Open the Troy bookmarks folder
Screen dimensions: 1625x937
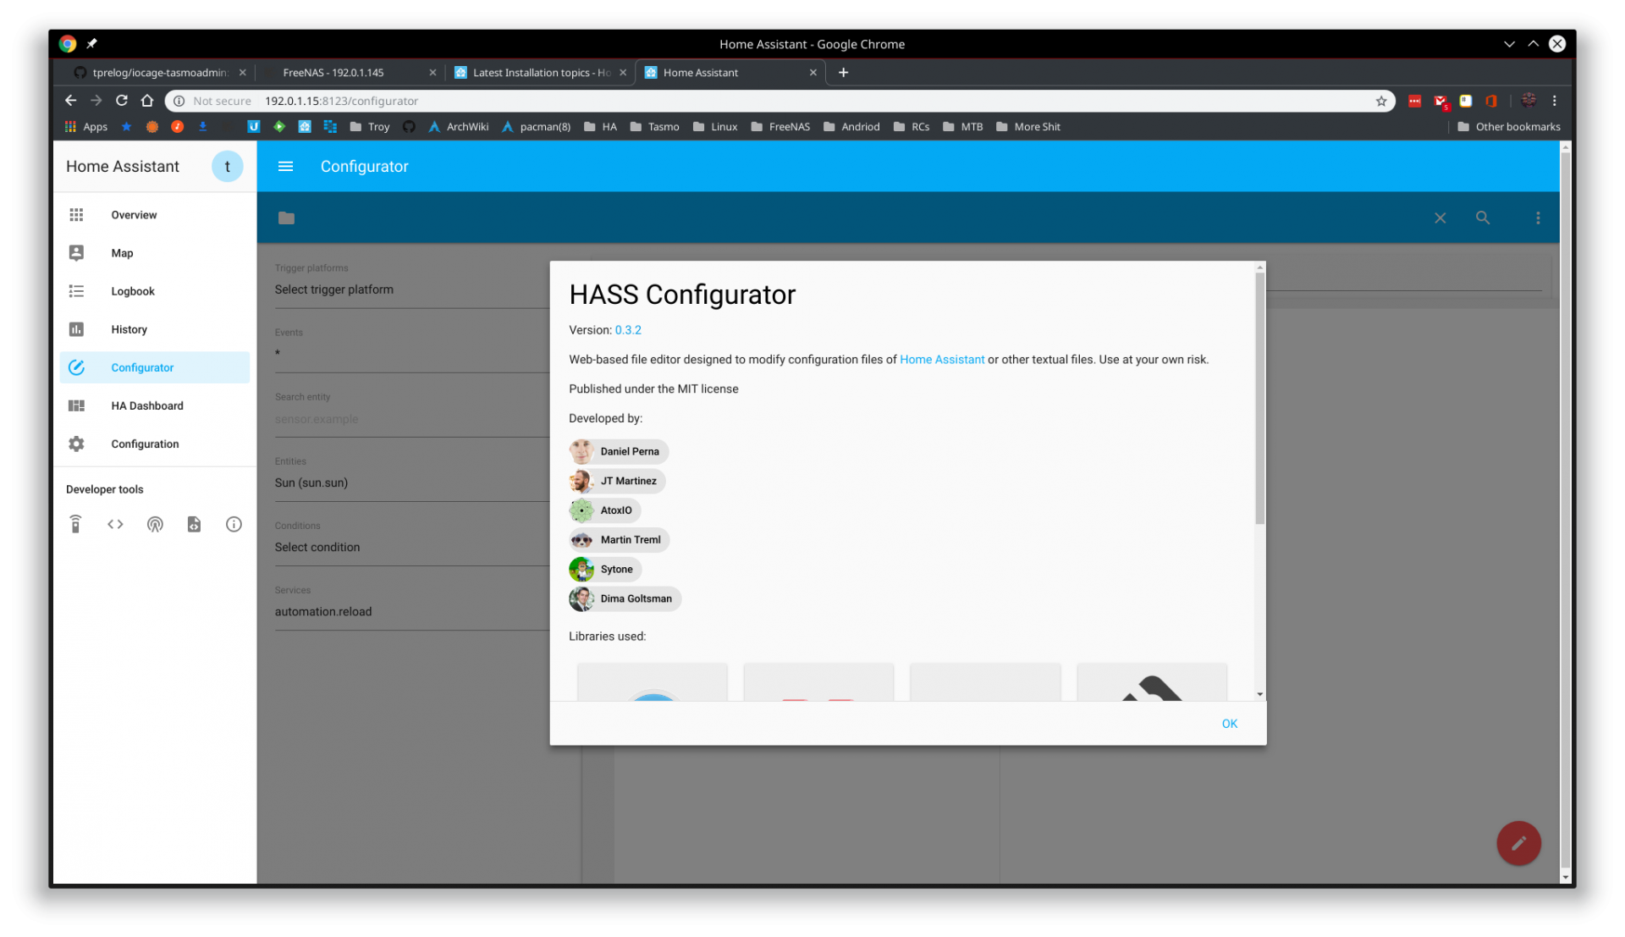click(x=370, y=127)
